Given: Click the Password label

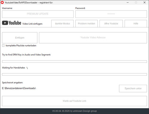Looking at the screenshot, I should coord(80,8).
